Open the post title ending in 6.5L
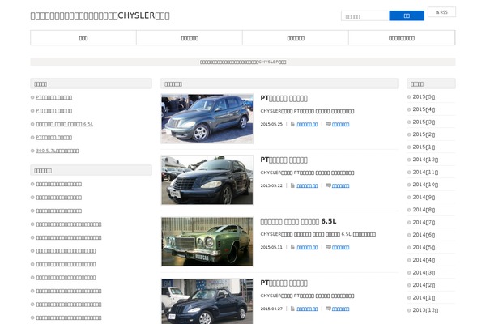This screenshot has width=486, height=324. (x=298, y=221)
